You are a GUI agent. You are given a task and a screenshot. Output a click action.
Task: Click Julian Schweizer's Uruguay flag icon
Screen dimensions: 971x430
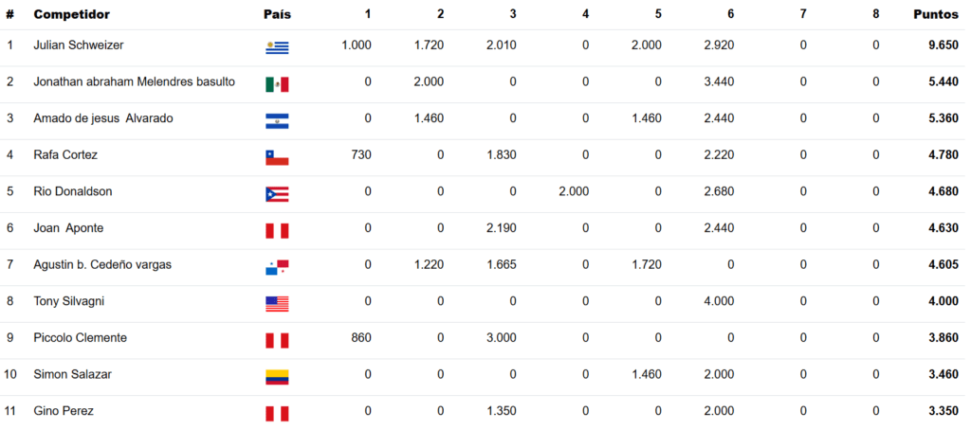(277, 47)
